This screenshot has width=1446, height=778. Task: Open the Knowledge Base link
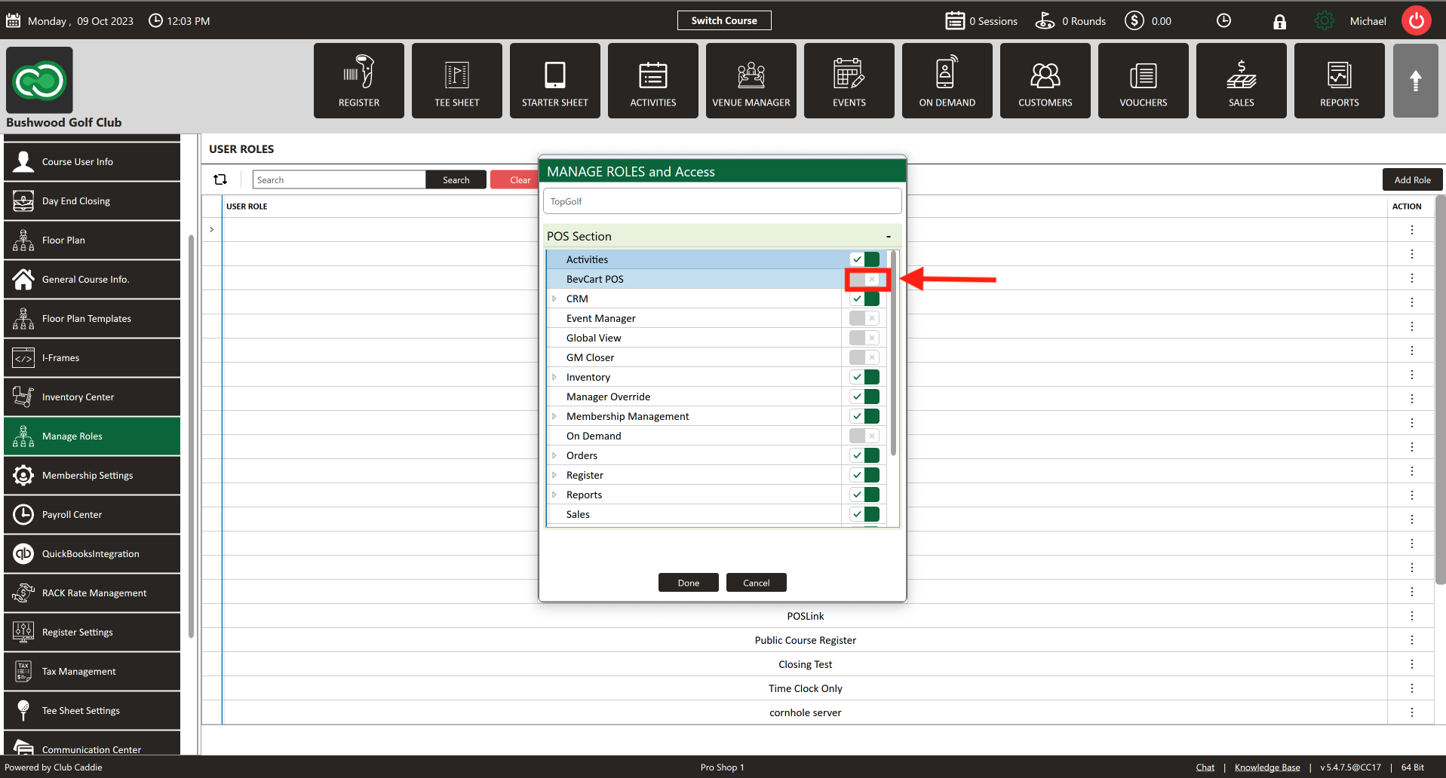click(1267, 767)
